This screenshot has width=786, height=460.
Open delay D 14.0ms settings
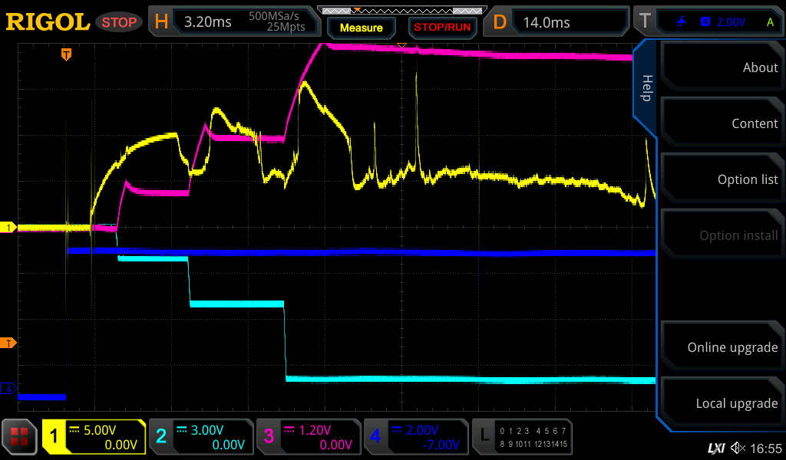point(559,22)
